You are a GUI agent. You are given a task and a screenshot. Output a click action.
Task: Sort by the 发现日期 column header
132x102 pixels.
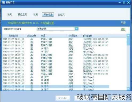[13, 36]
